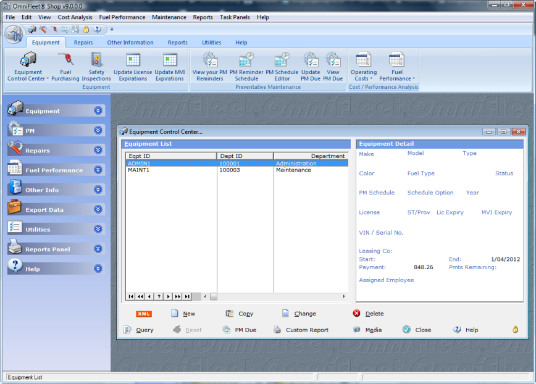This screenshot has width=536, height=384.
Task: Click the fuel nozzle quick access icon
Action: point(54,30)
